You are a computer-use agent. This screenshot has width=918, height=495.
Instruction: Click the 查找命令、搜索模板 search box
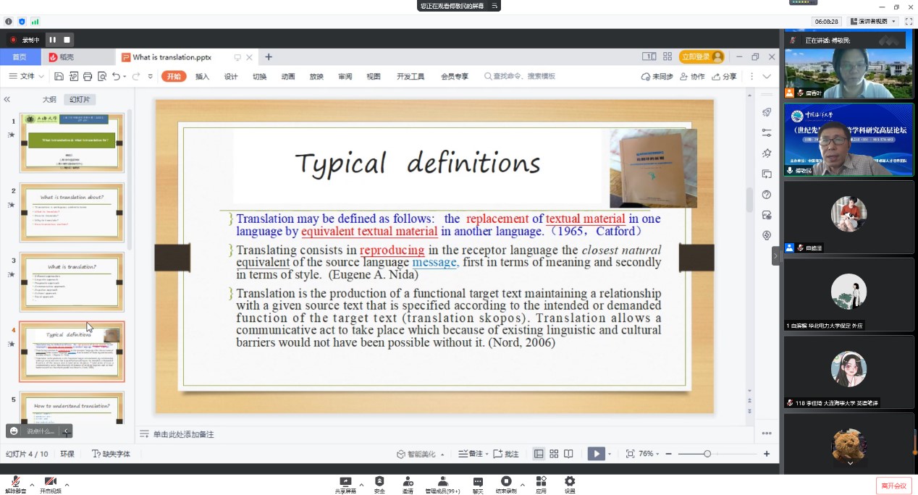(520, 77)
